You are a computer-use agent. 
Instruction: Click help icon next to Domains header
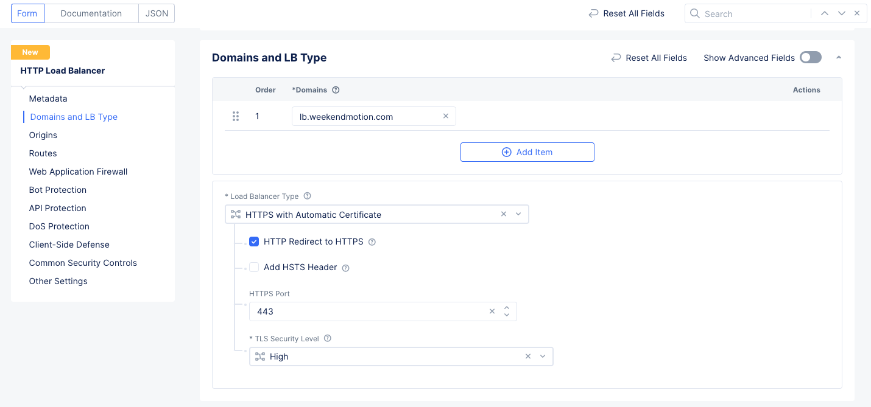tap(336, 90)
